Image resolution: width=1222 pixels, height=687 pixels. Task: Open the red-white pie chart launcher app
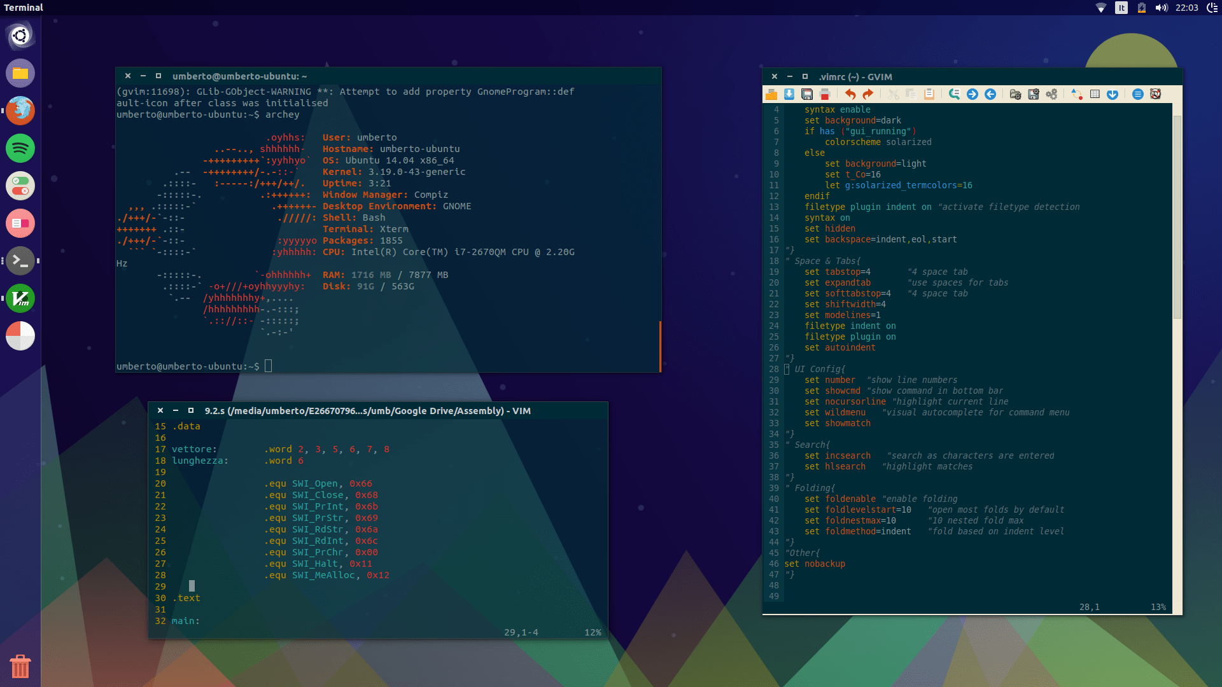(20, 336)
